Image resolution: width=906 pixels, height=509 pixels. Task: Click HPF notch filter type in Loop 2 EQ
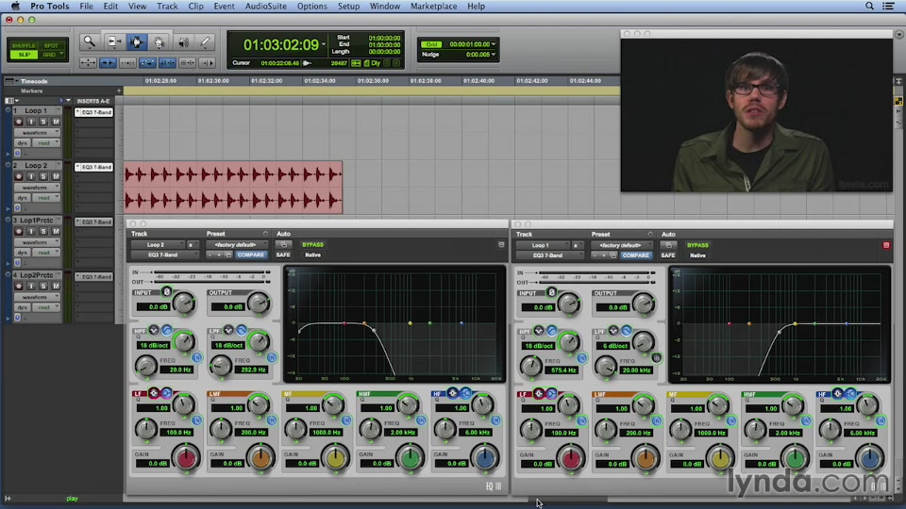pyautogui.click(x=154, y=330)
